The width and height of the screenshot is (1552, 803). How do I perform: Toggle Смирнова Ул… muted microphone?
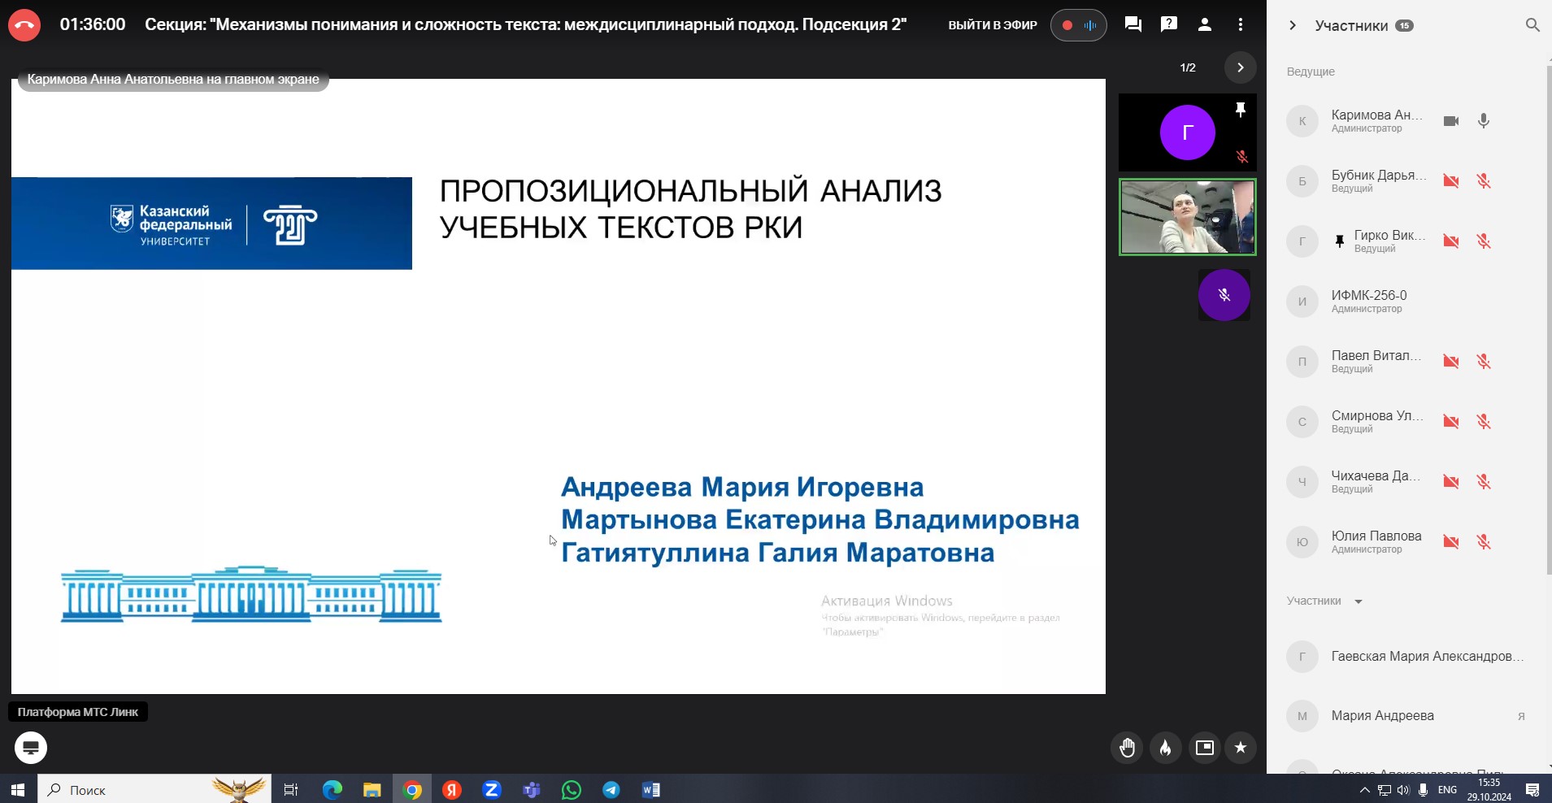1484,422
